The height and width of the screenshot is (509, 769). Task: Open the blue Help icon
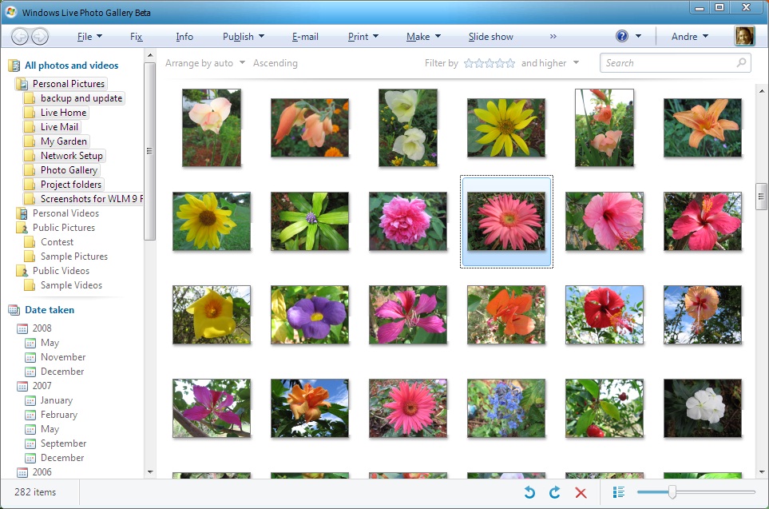[x=622, y=36]
